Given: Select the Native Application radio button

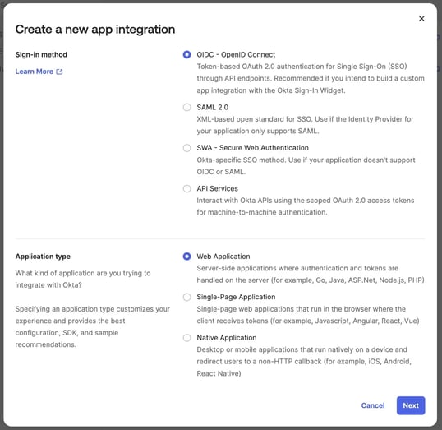Looking at the screenshot, I should coord(186,337).
